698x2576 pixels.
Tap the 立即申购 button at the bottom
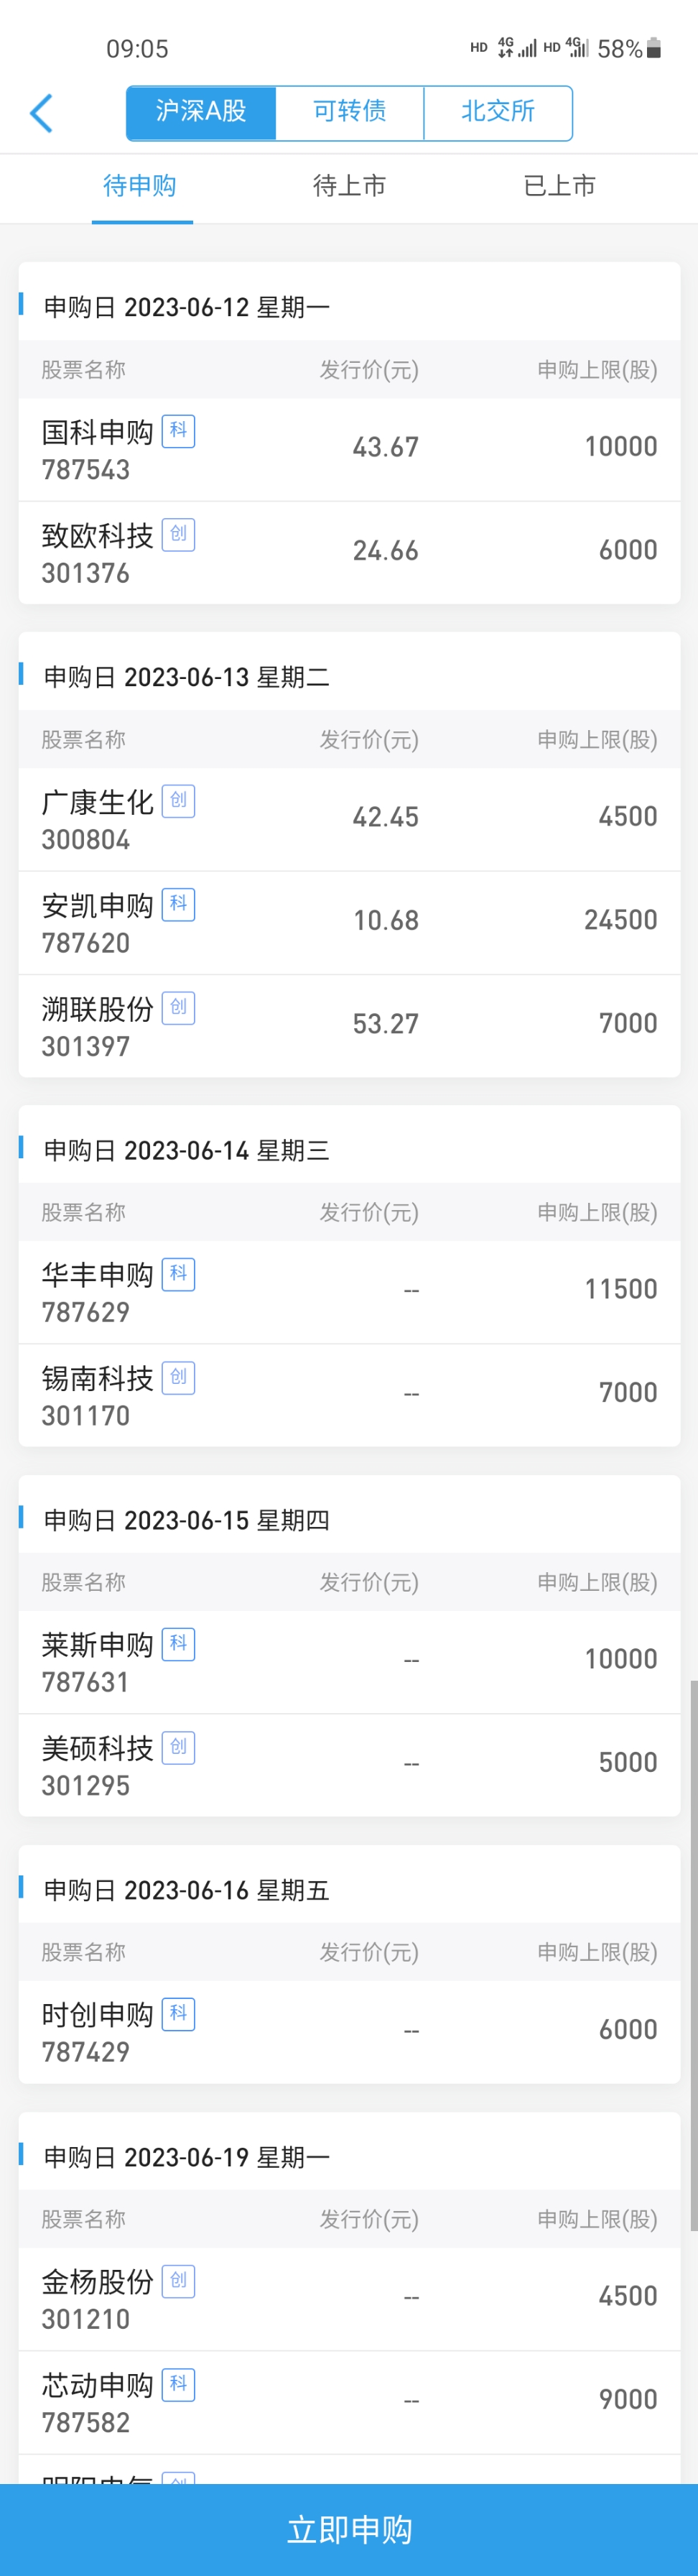click(348, 2528)
